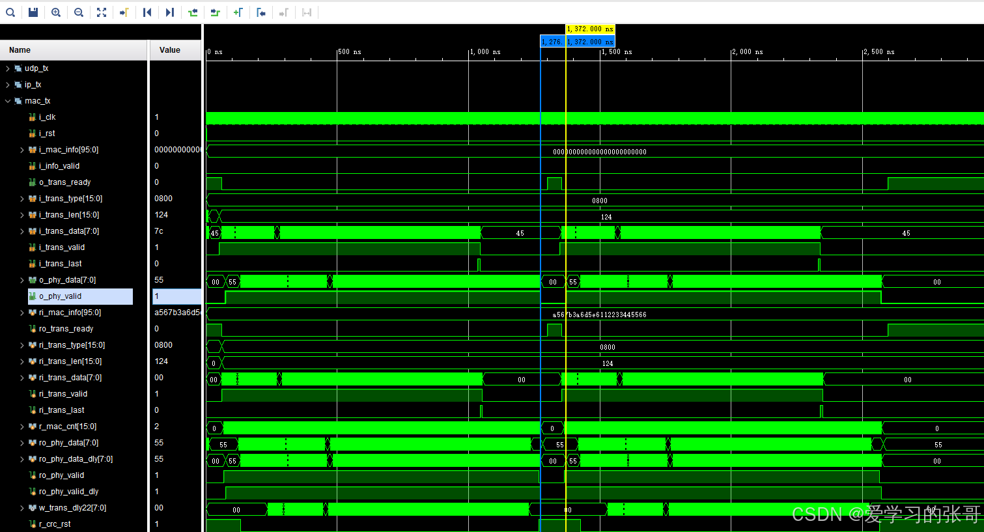Click value 2 of r_mac_cnt
The width and height of the screenshot is (984, 532).
click(156, 427)
